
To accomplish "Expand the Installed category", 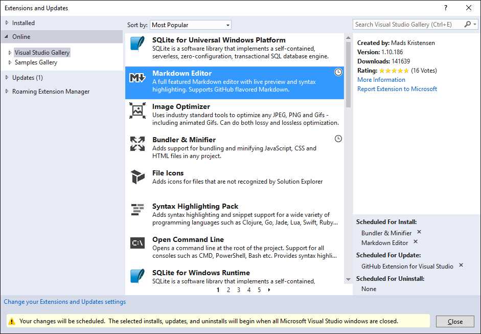I will [x=7, y=23].
